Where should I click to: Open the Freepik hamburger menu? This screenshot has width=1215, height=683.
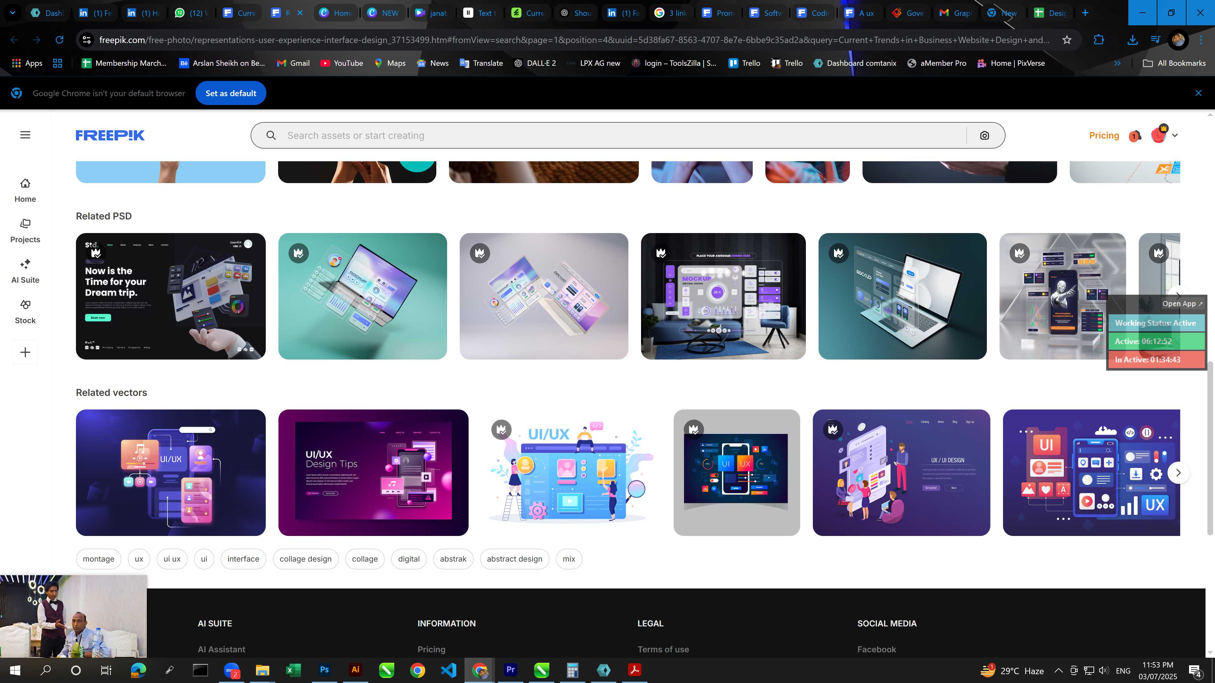coord(25,135)
